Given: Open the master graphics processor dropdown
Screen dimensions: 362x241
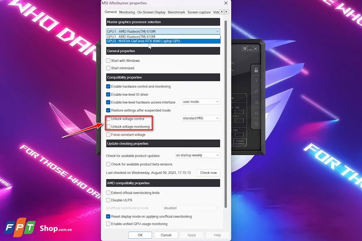Looking at the screenshot, I should 163,31.
